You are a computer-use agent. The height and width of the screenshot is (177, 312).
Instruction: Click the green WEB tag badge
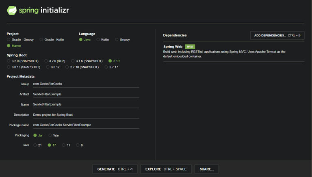point(190,47)
